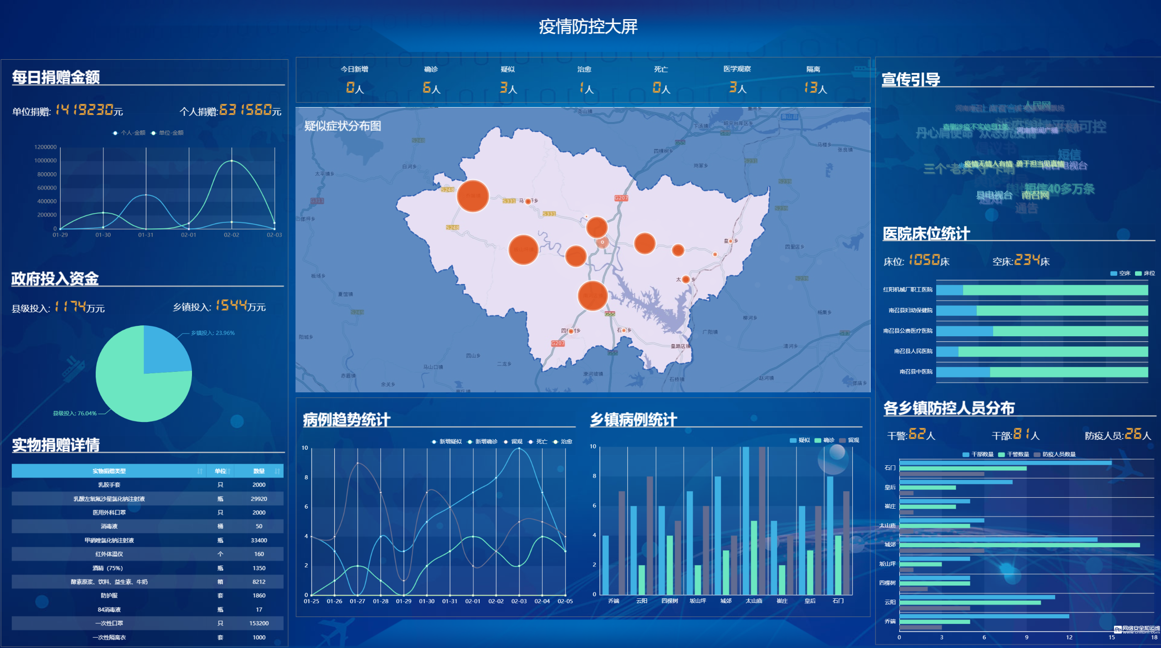Toggle 新增疑似 series legend
Viewport: 1161px width, 648px height.
coord(446,442)
